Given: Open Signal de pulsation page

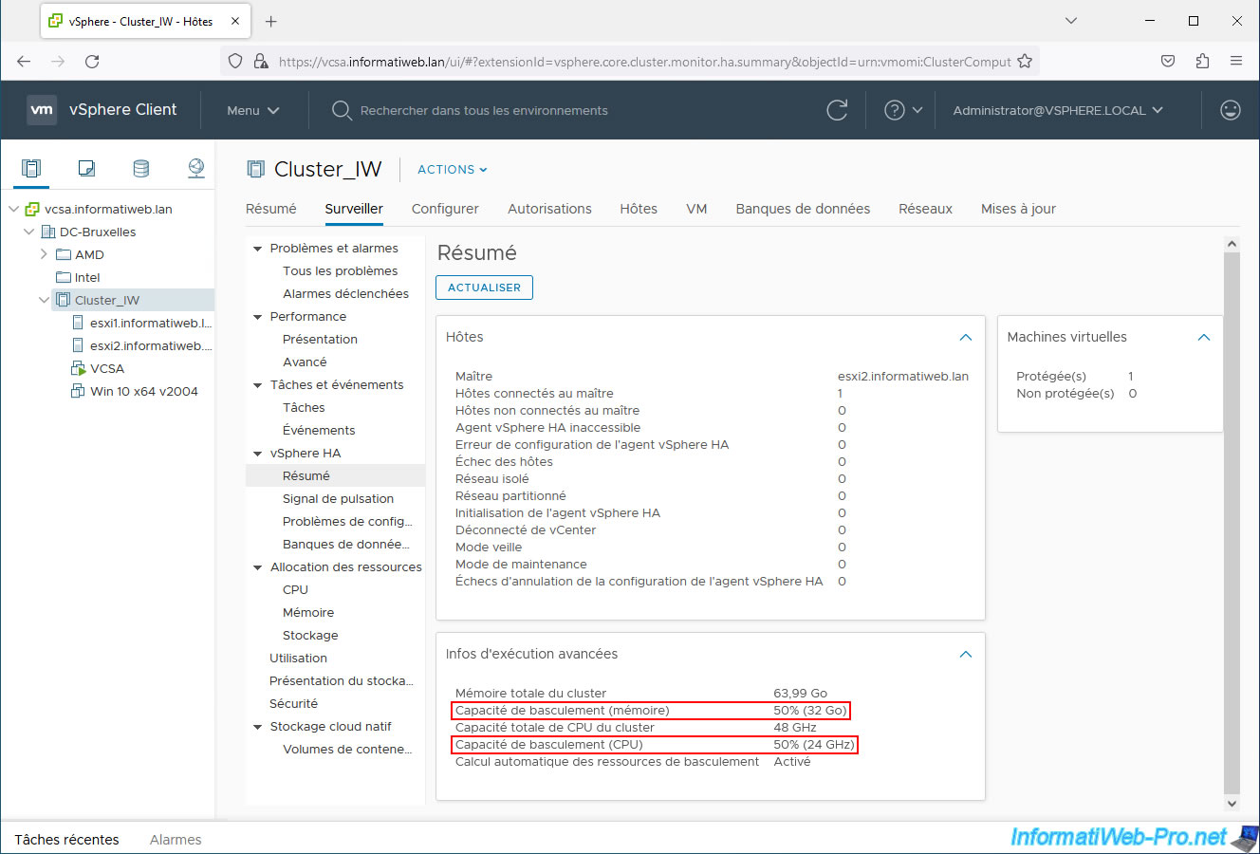Looking at the screenshot, I should [338, 499].
